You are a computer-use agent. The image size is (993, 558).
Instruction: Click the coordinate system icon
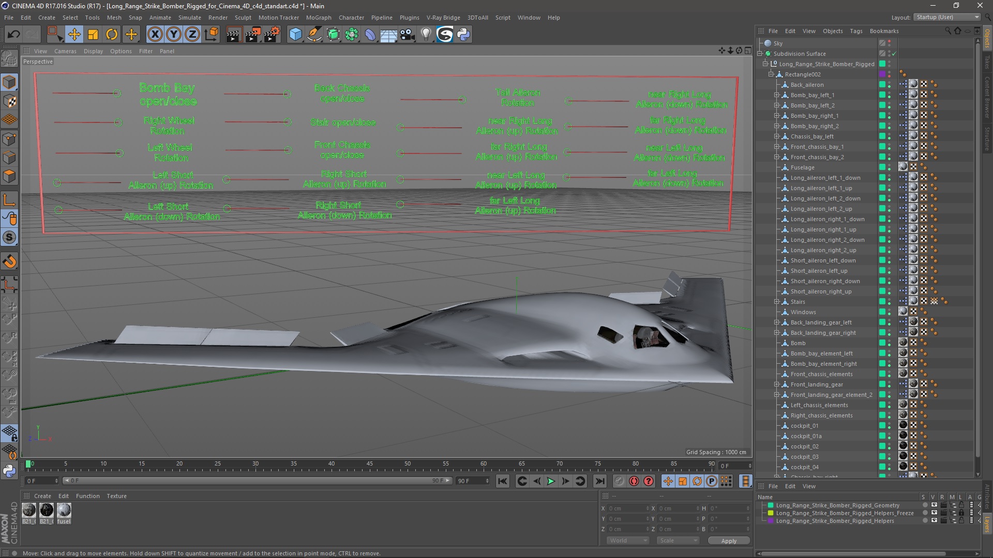pos(212,35)
